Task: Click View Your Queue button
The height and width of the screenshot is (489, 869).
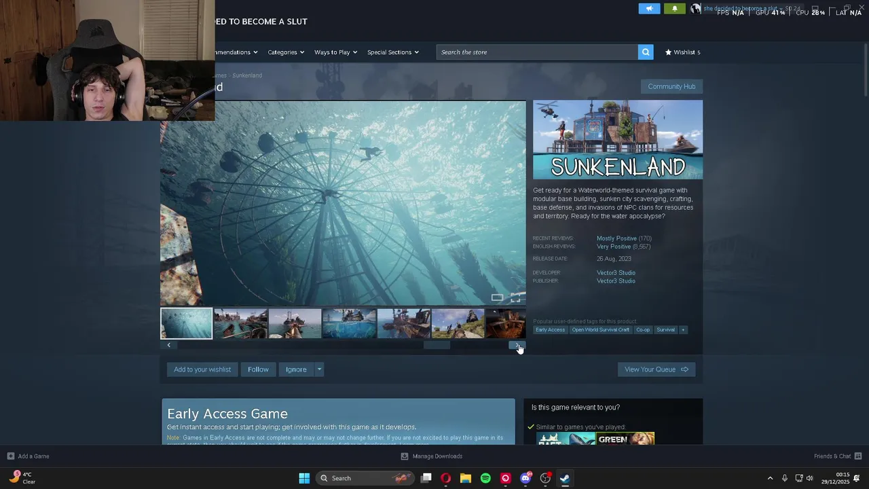Action: tap(656, 369)
